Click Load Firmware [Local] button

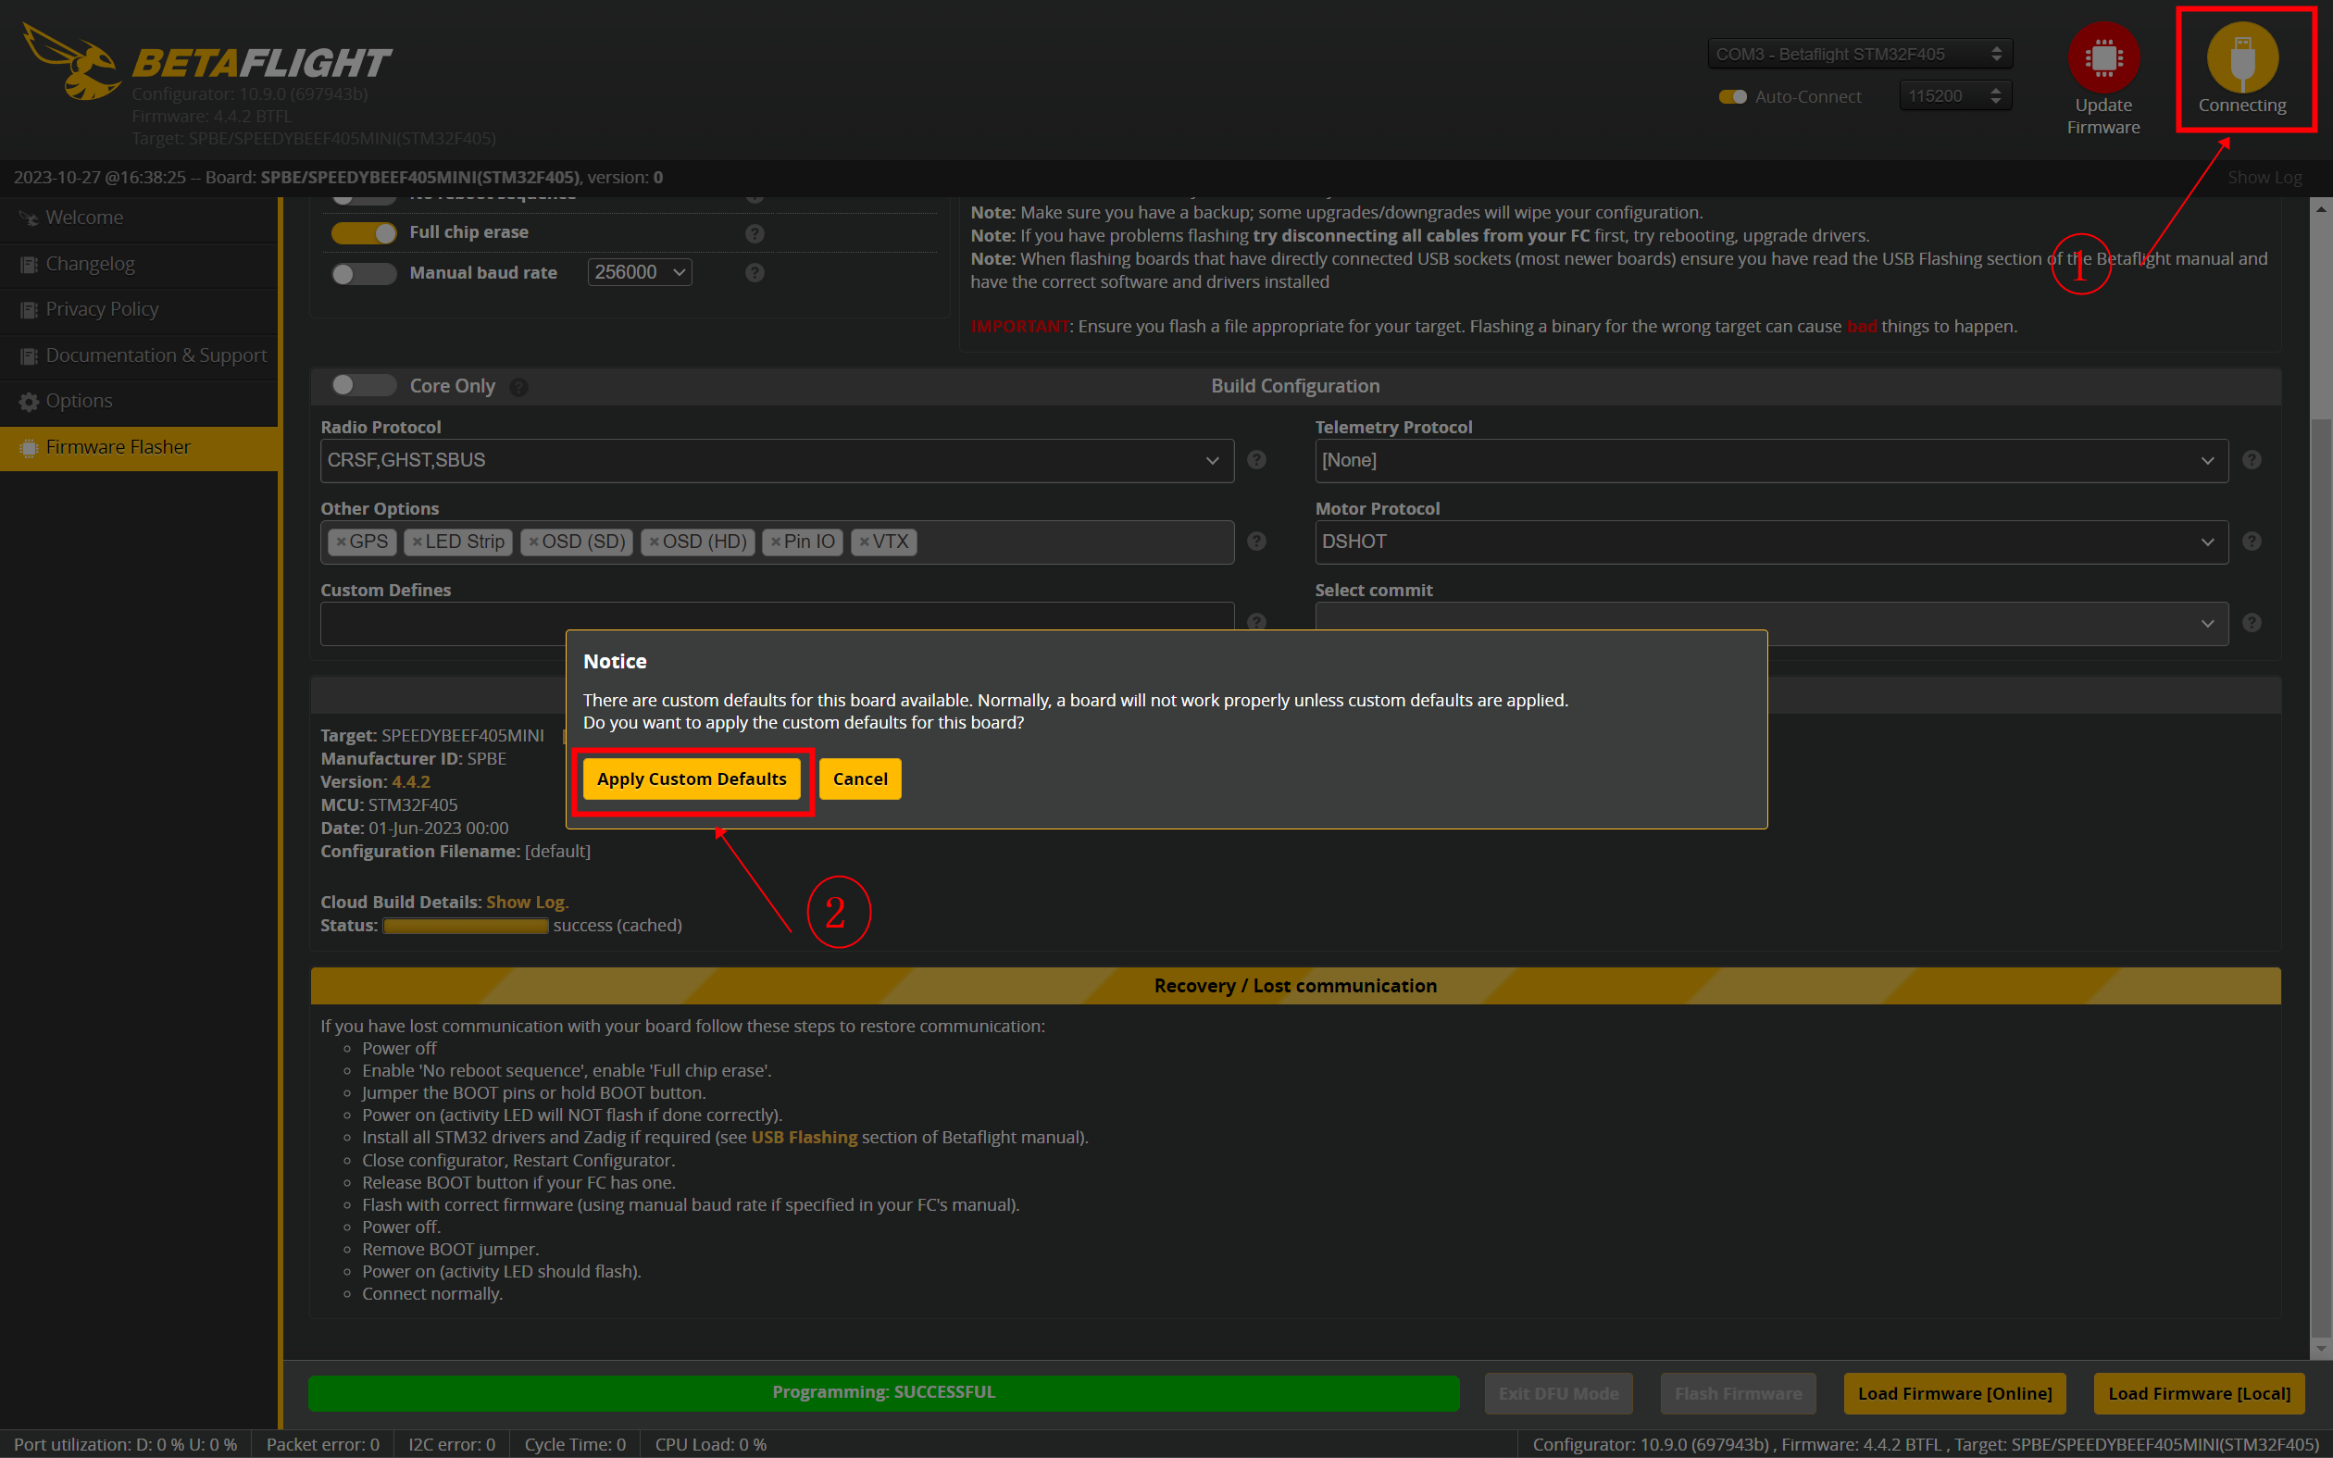click(2199, 1393)
